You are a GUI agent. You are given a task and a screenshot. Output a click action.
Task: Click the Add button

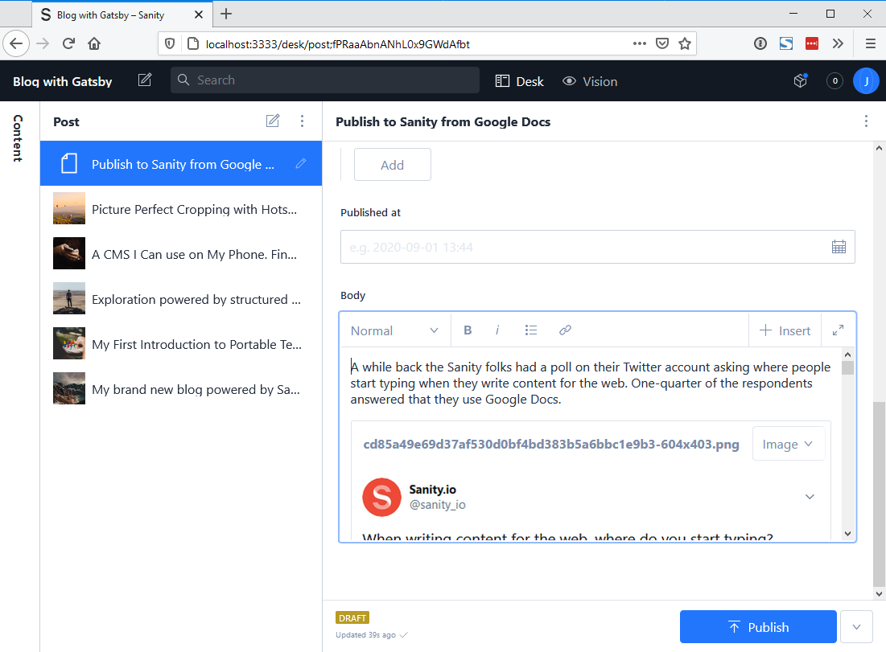tap(392, 165)
